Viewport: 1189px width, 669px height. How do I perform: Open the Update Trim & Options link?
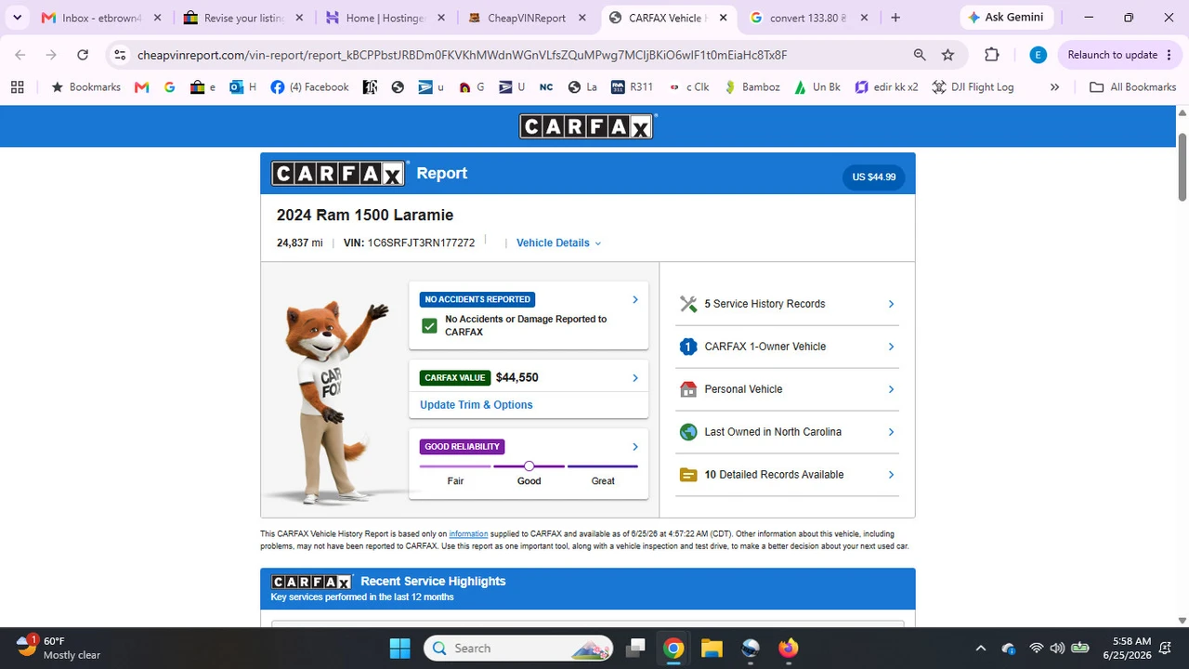tap(477, 405)
